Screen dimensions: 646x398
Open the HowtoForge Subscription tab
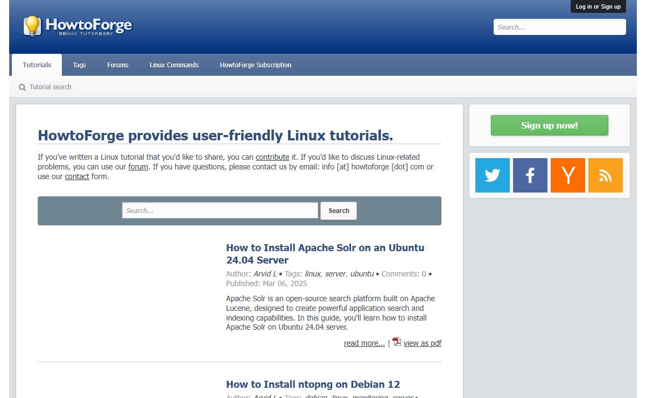point(256,65)
